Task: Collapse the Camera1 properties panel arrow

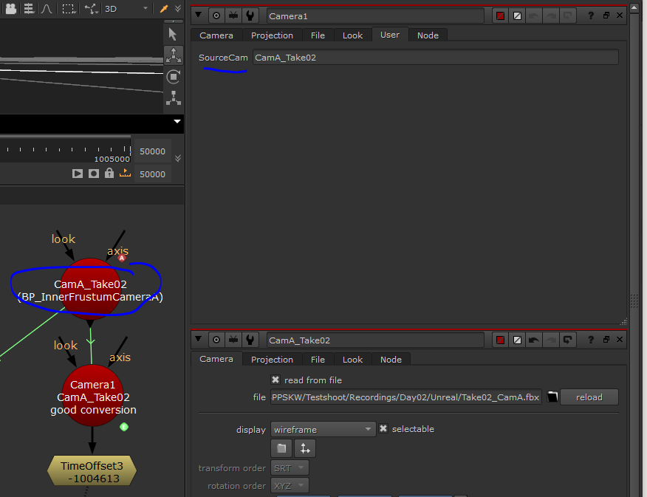Action: pyautogui.click(x=199, y=16)
